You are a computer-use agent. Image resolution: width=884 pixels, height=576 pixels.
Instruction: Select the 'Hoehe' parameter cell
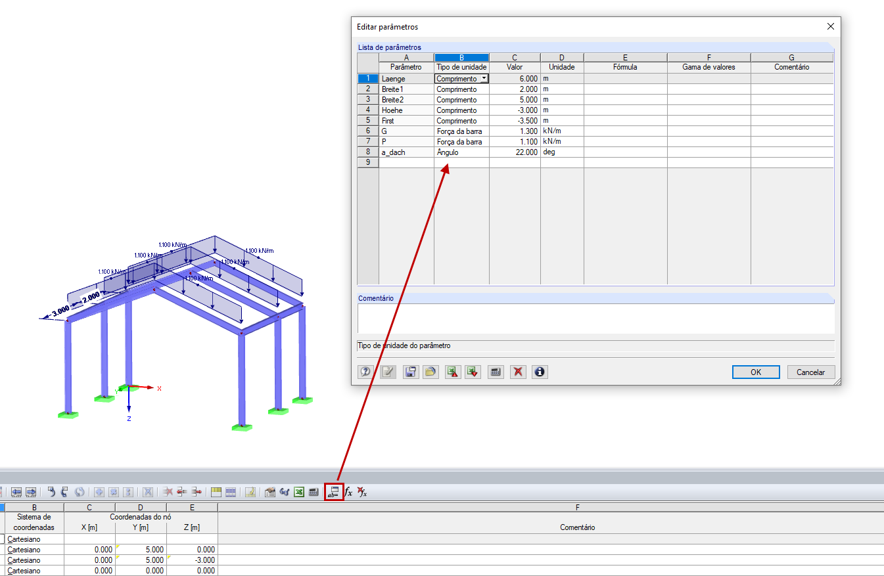(x=406, y=110)
